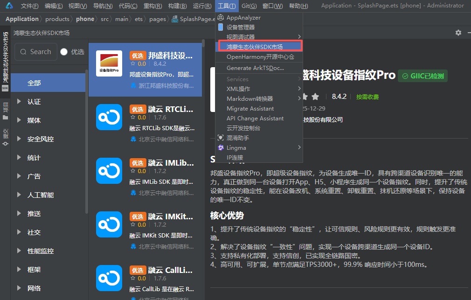The image size is (471, 300).
Task: Expand the 认证 category
Action: (x=19, y=102)
